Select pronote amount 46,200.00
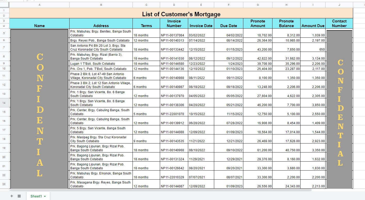Viewport: 365px width, 200px height. [x=258, y=103]
